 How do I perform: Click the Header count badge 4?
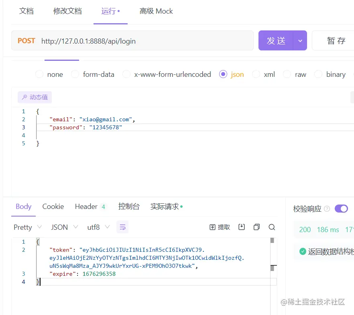103,207
